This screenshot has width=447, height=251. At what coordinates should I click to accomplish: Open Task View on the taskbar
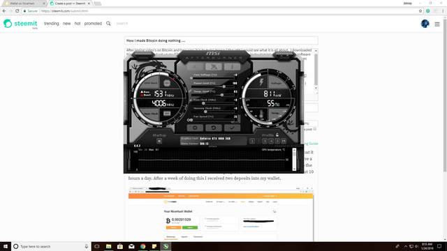coord(97,246)
